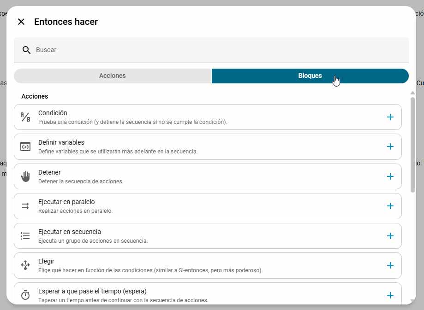
Task: Focus the Buscar search field
Action: pyautogui.click(x=217, y=50)
